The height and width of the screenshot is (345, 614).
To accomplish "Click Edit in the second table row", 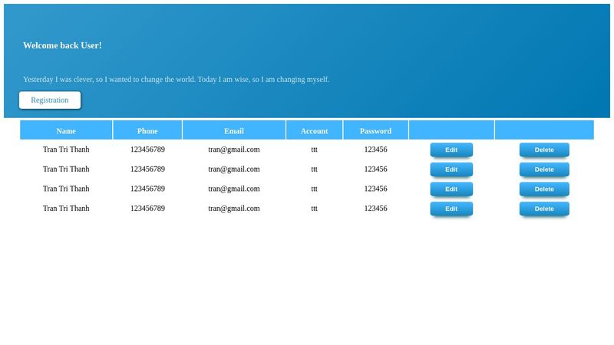I will click(x=451, y=169).
